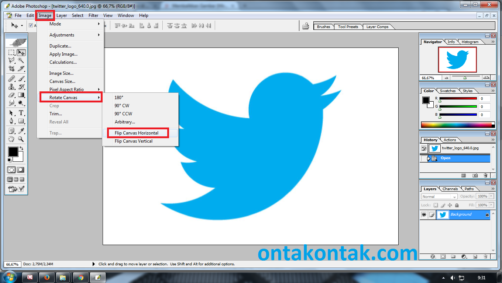This screenshot has height=283, width=502.
Task: Select the Eyedropper tool
Action: click(21, 131)
